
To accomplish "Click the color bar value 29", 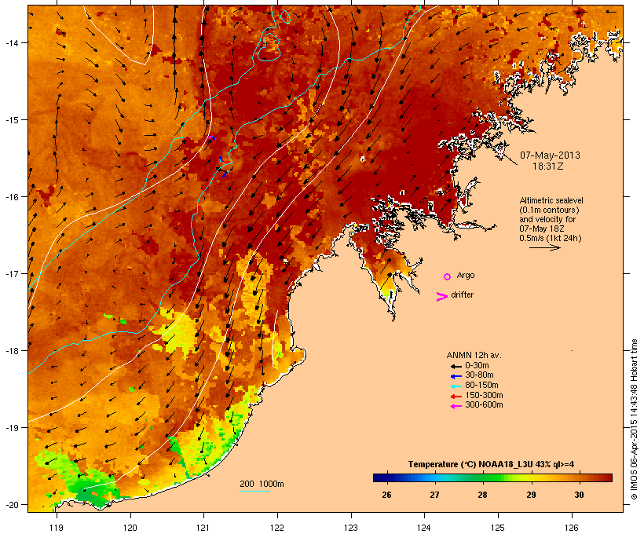I will click(531, 495).
